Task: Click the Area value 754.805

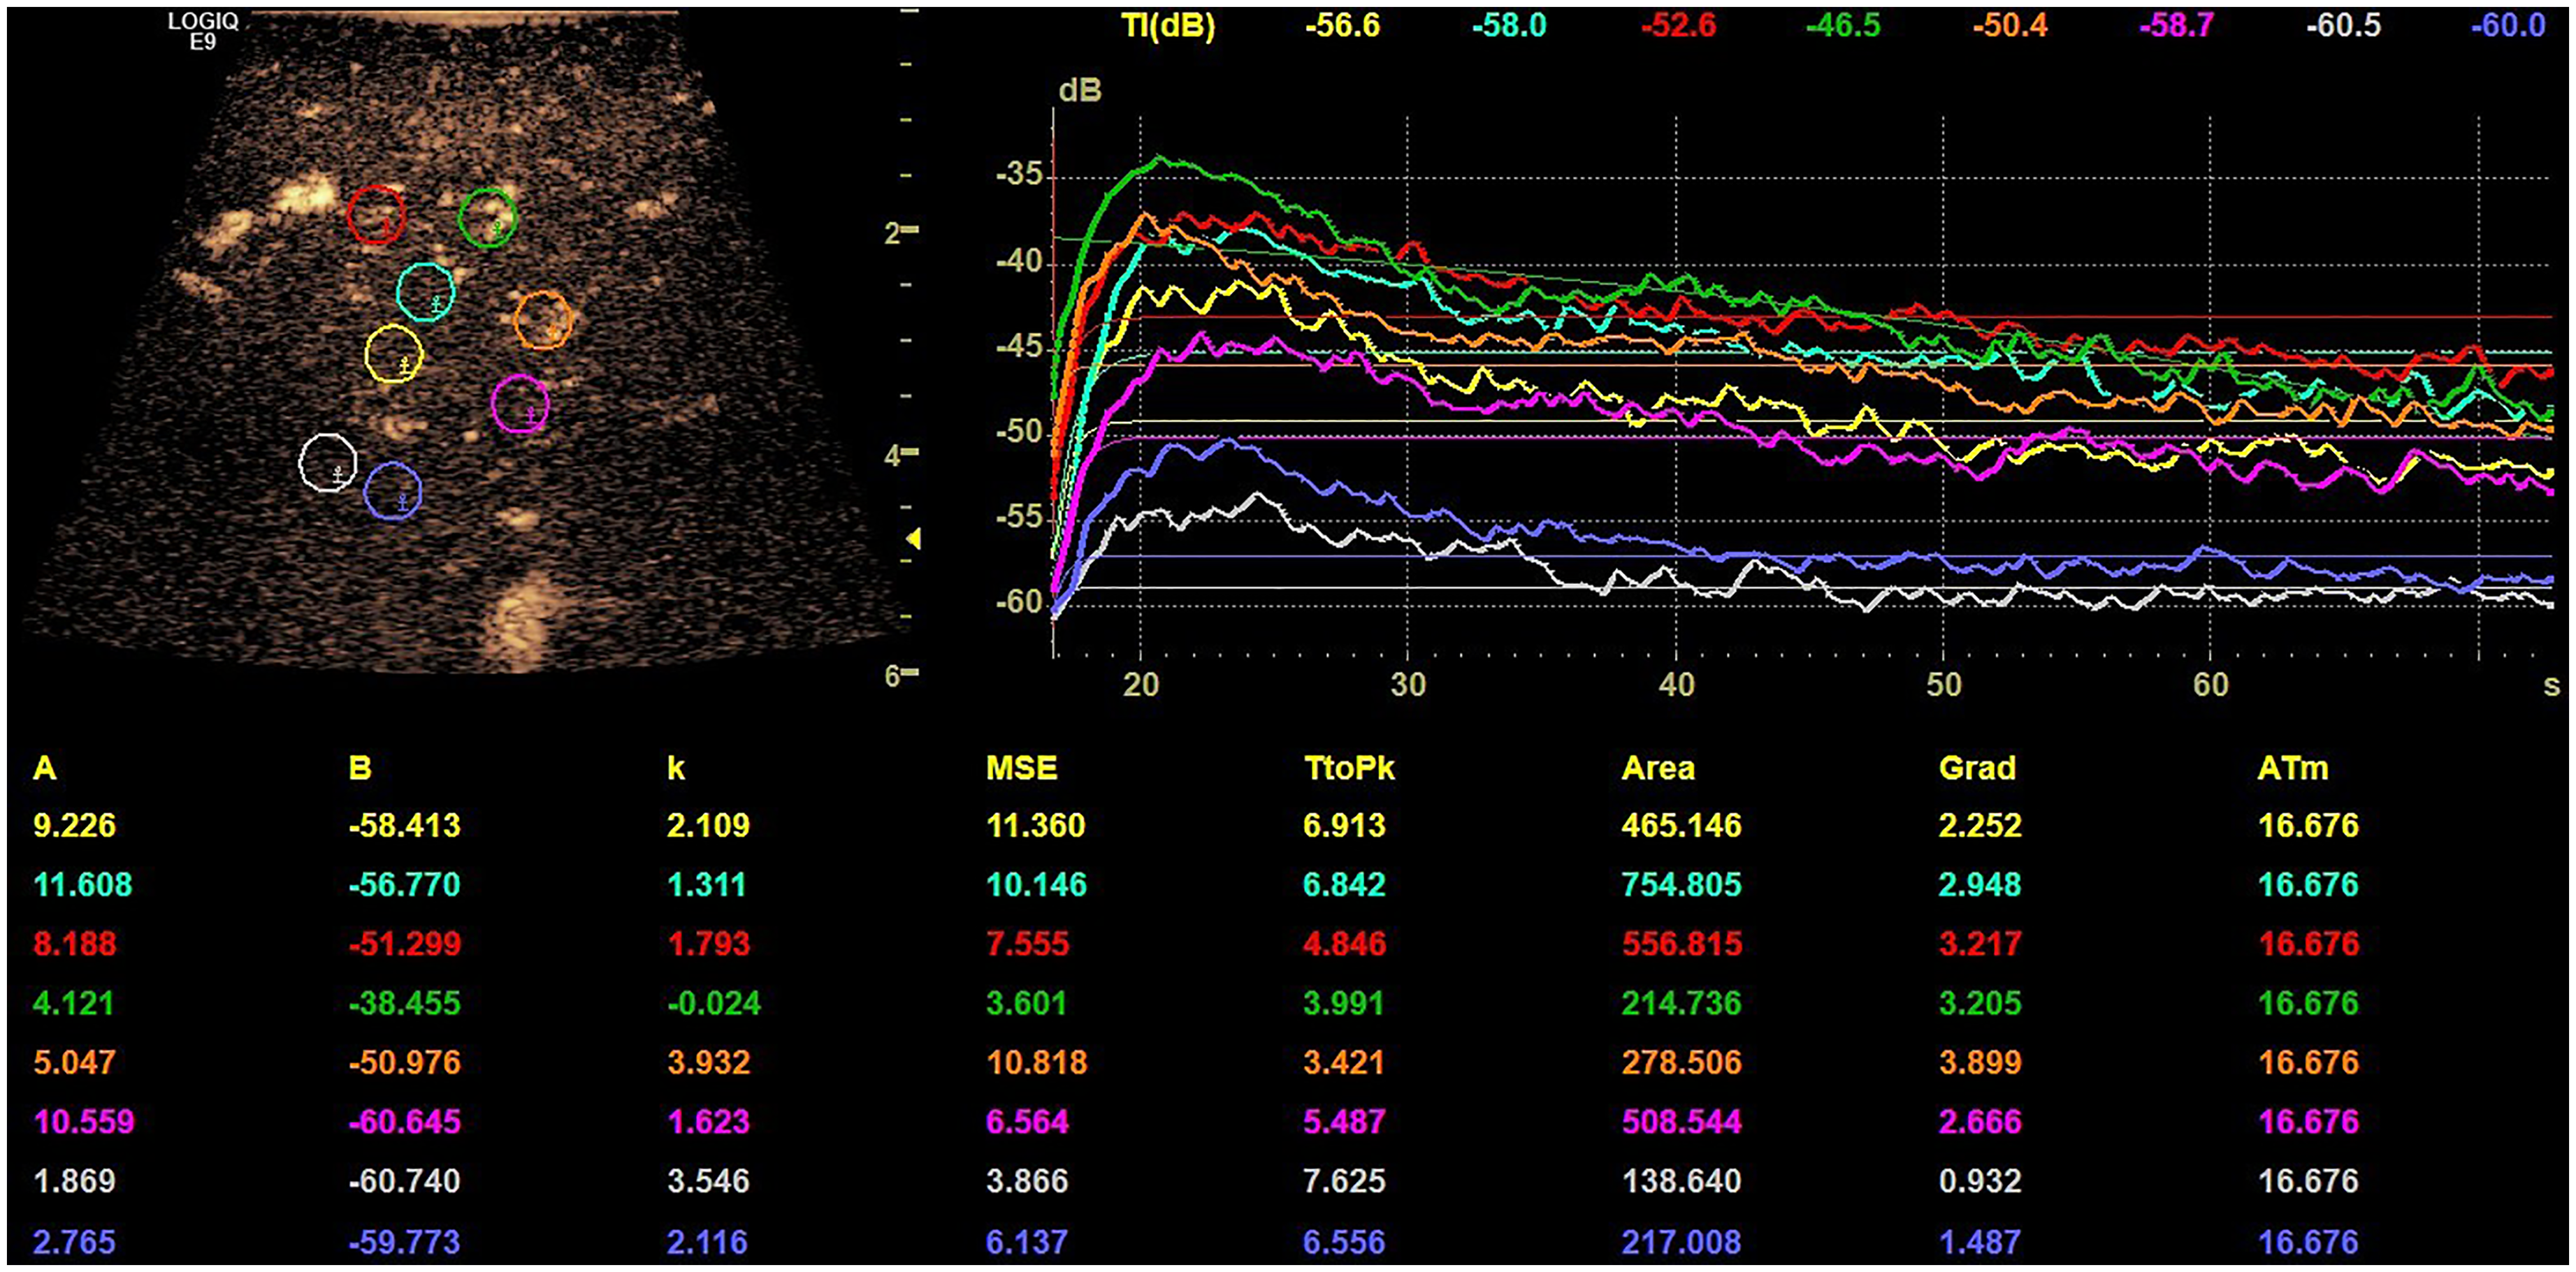Action: pos(1681,884)
